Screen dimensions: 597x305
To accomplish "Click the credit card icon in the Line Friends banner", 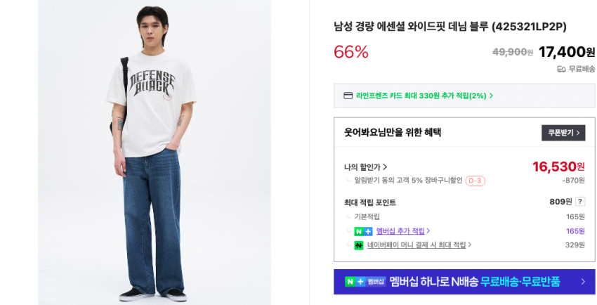I will pos(348,96).
